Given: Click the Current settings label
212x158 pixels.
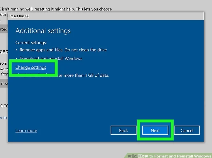Looking at the screenshot, I should coord(31,42).
